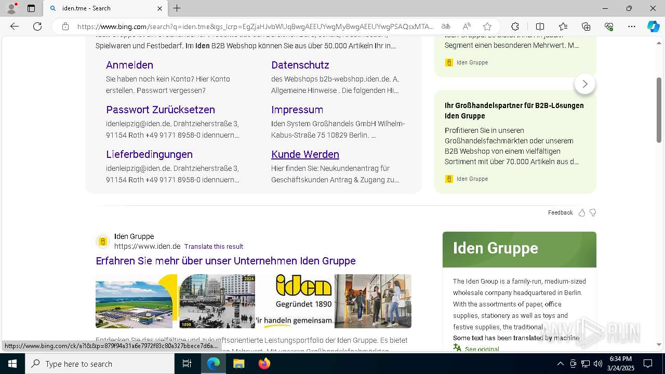The height and width of the screenshot is (374, 665).
Task: Open the iden Gegründet 1890 logo image
Action: 294,301
